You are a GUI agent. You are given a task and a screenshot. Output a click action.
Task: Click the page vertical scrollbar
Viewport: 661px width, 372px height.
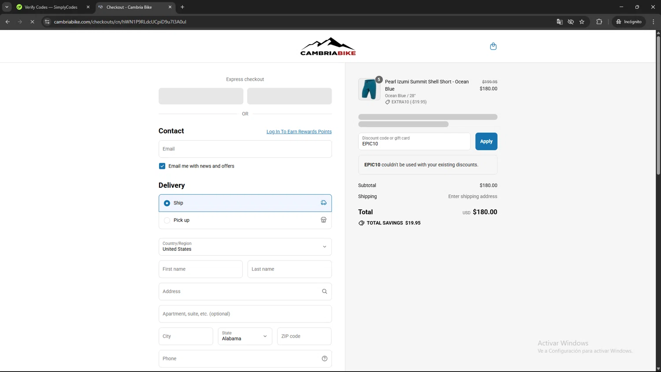click(658, 106)
